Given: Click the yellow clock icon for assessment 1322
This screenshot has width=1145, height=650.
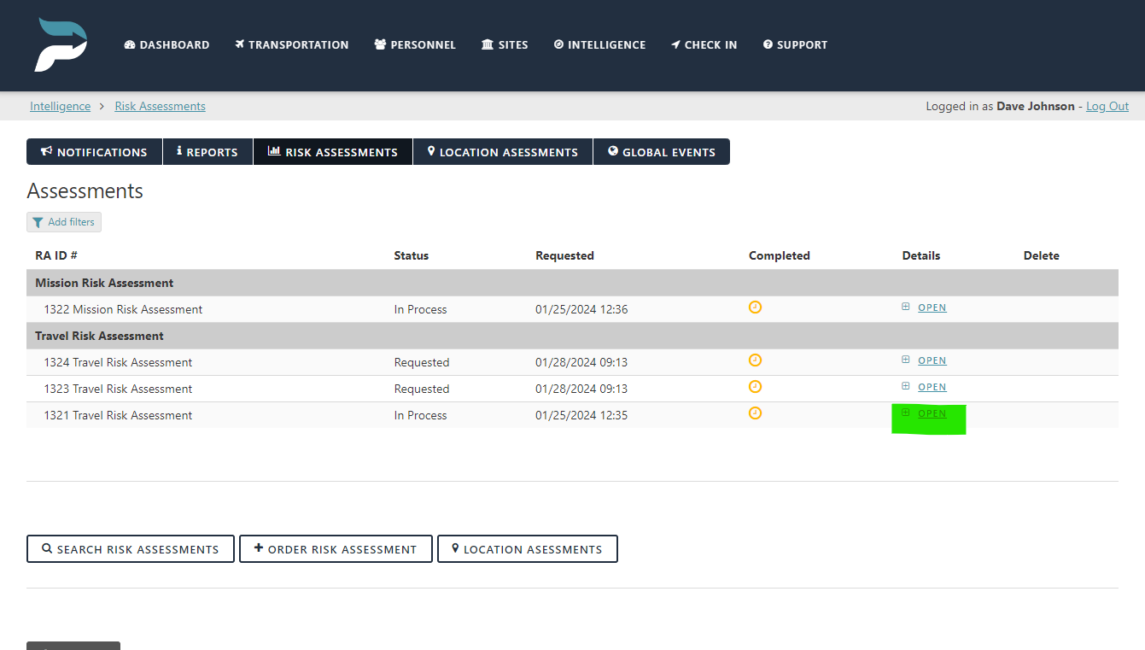Looking at the screenshot, I should tap(755, 307).
